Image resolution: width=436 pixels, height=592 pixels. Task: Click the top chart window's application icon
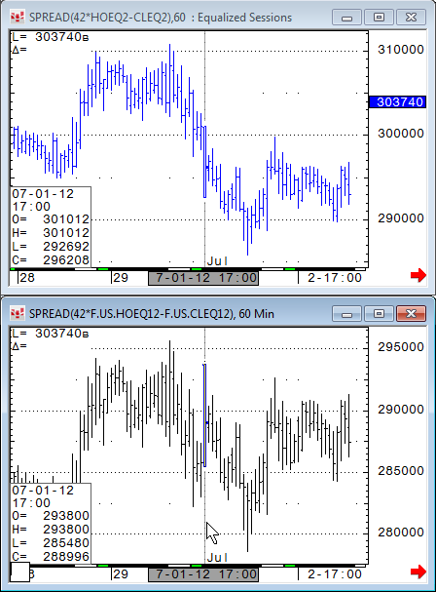point(18,18)
